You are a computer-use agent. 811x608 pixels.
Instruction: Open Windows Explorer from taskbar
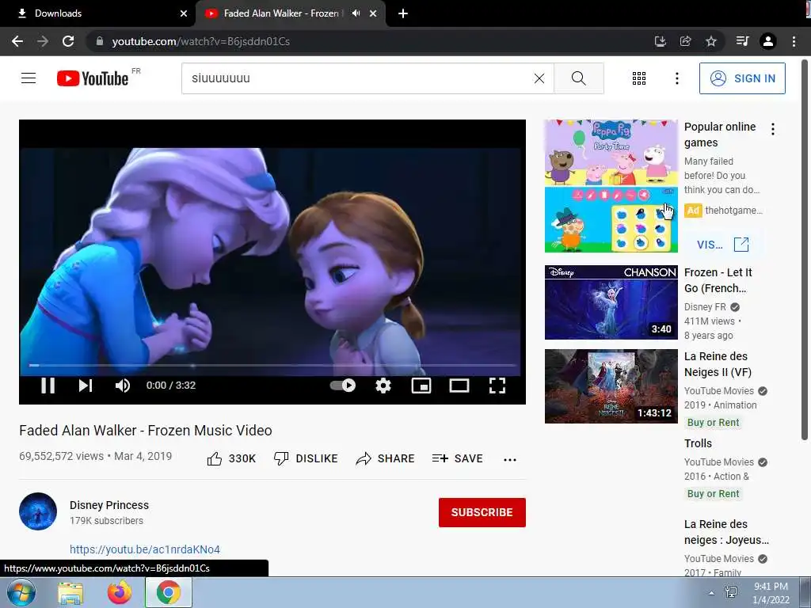pyautogui.click(x=70, y=592)
